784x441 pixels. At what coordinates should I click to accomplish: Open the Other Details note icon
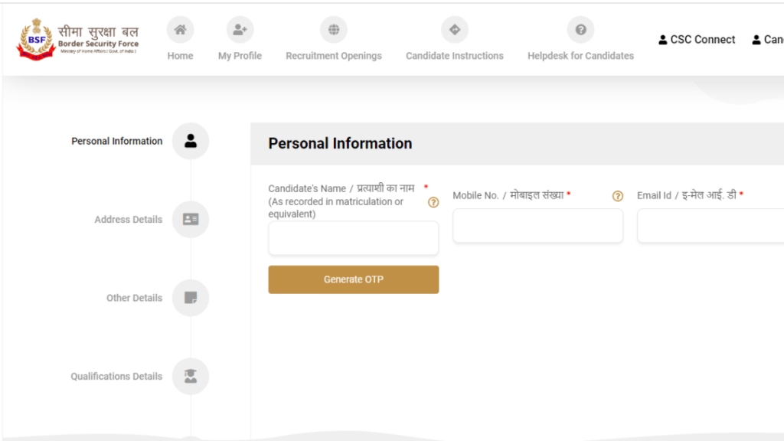point(191,298)
